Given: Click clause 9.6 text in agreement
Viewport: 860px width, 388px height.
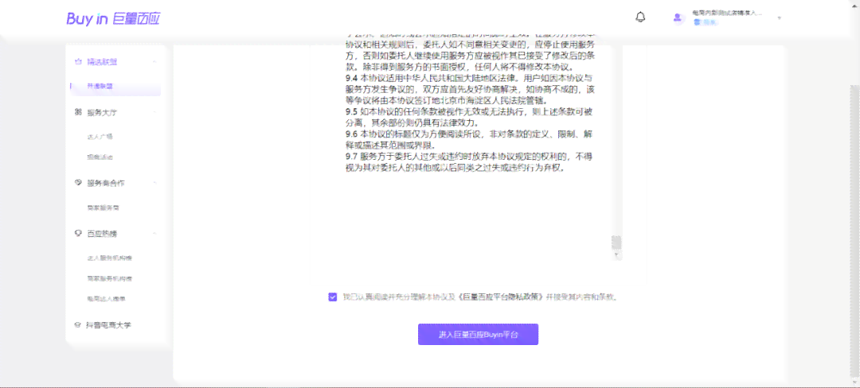Looking at the screenshot, I should tap(470, 140).
